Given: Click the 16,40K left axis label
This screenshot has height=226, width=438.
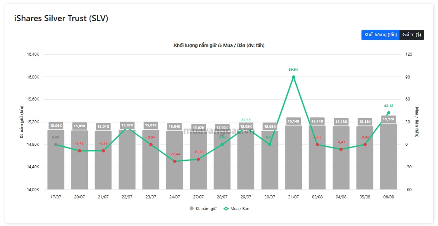Looking at the screenshot, I should (x=33, y=54).
